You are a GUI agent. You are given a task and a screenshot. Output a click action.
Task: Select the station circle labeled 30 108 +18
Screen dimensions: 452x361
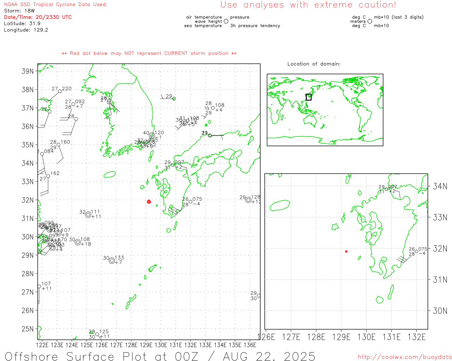click(x=78, y=242)
